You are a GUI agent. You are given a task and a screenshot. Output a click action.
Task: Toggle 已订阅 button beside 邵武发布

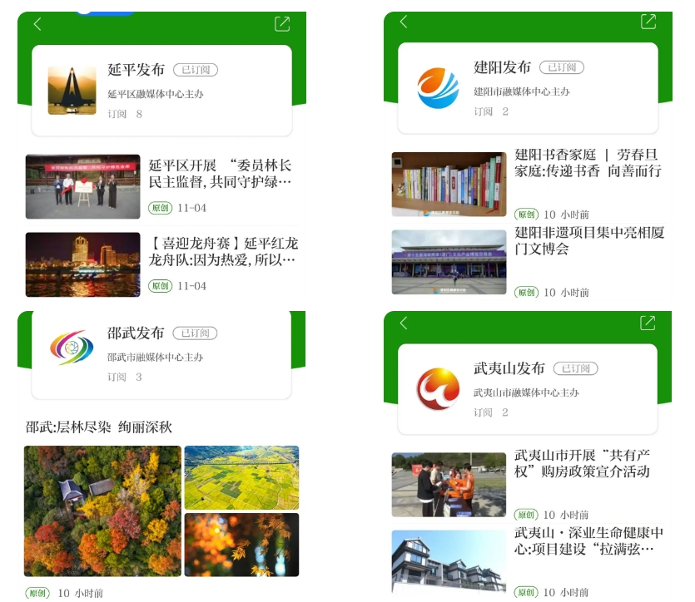pos(195,333)
